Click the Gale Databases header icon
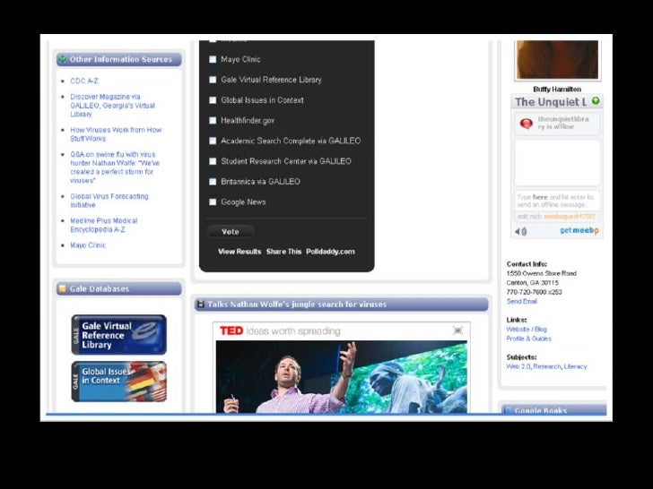The width and height of the screenshot is (653, 489). coord(63,288)
